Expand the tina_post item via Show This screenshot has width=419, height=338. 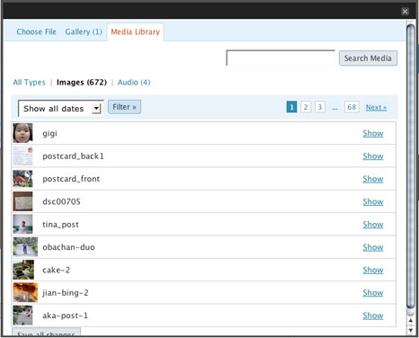pyautogui.click(x=373, y=225)
